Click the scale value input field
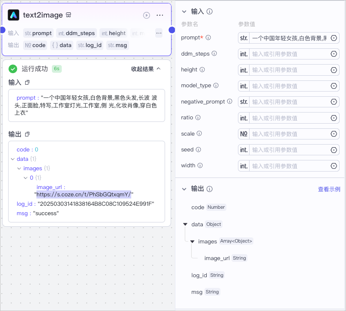The image size is (346, 311). 289,134
